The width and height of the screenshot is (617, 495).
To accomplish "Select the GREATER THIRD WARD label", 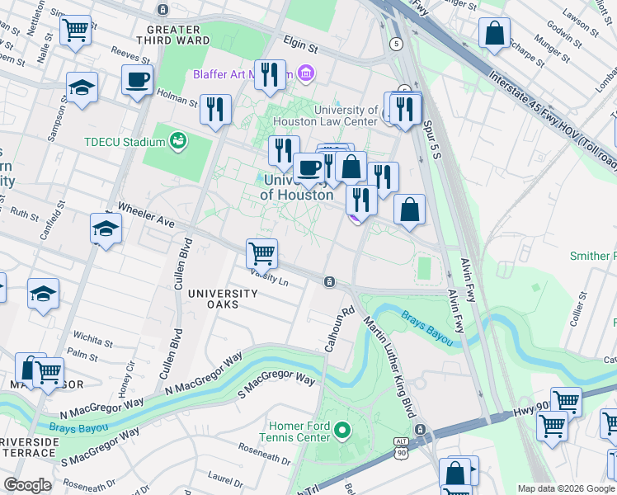I will tap(173, 35).
